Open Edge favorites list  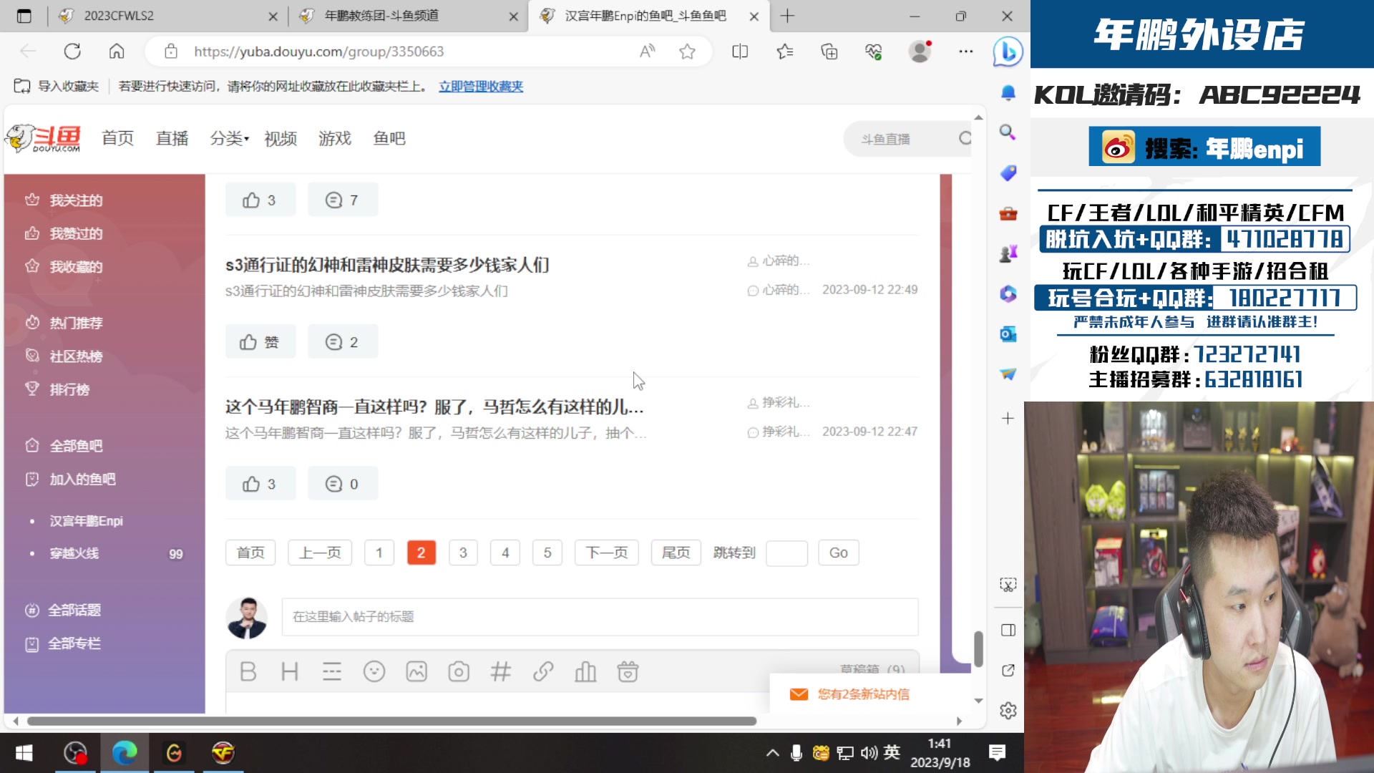[x=785, y=52]
